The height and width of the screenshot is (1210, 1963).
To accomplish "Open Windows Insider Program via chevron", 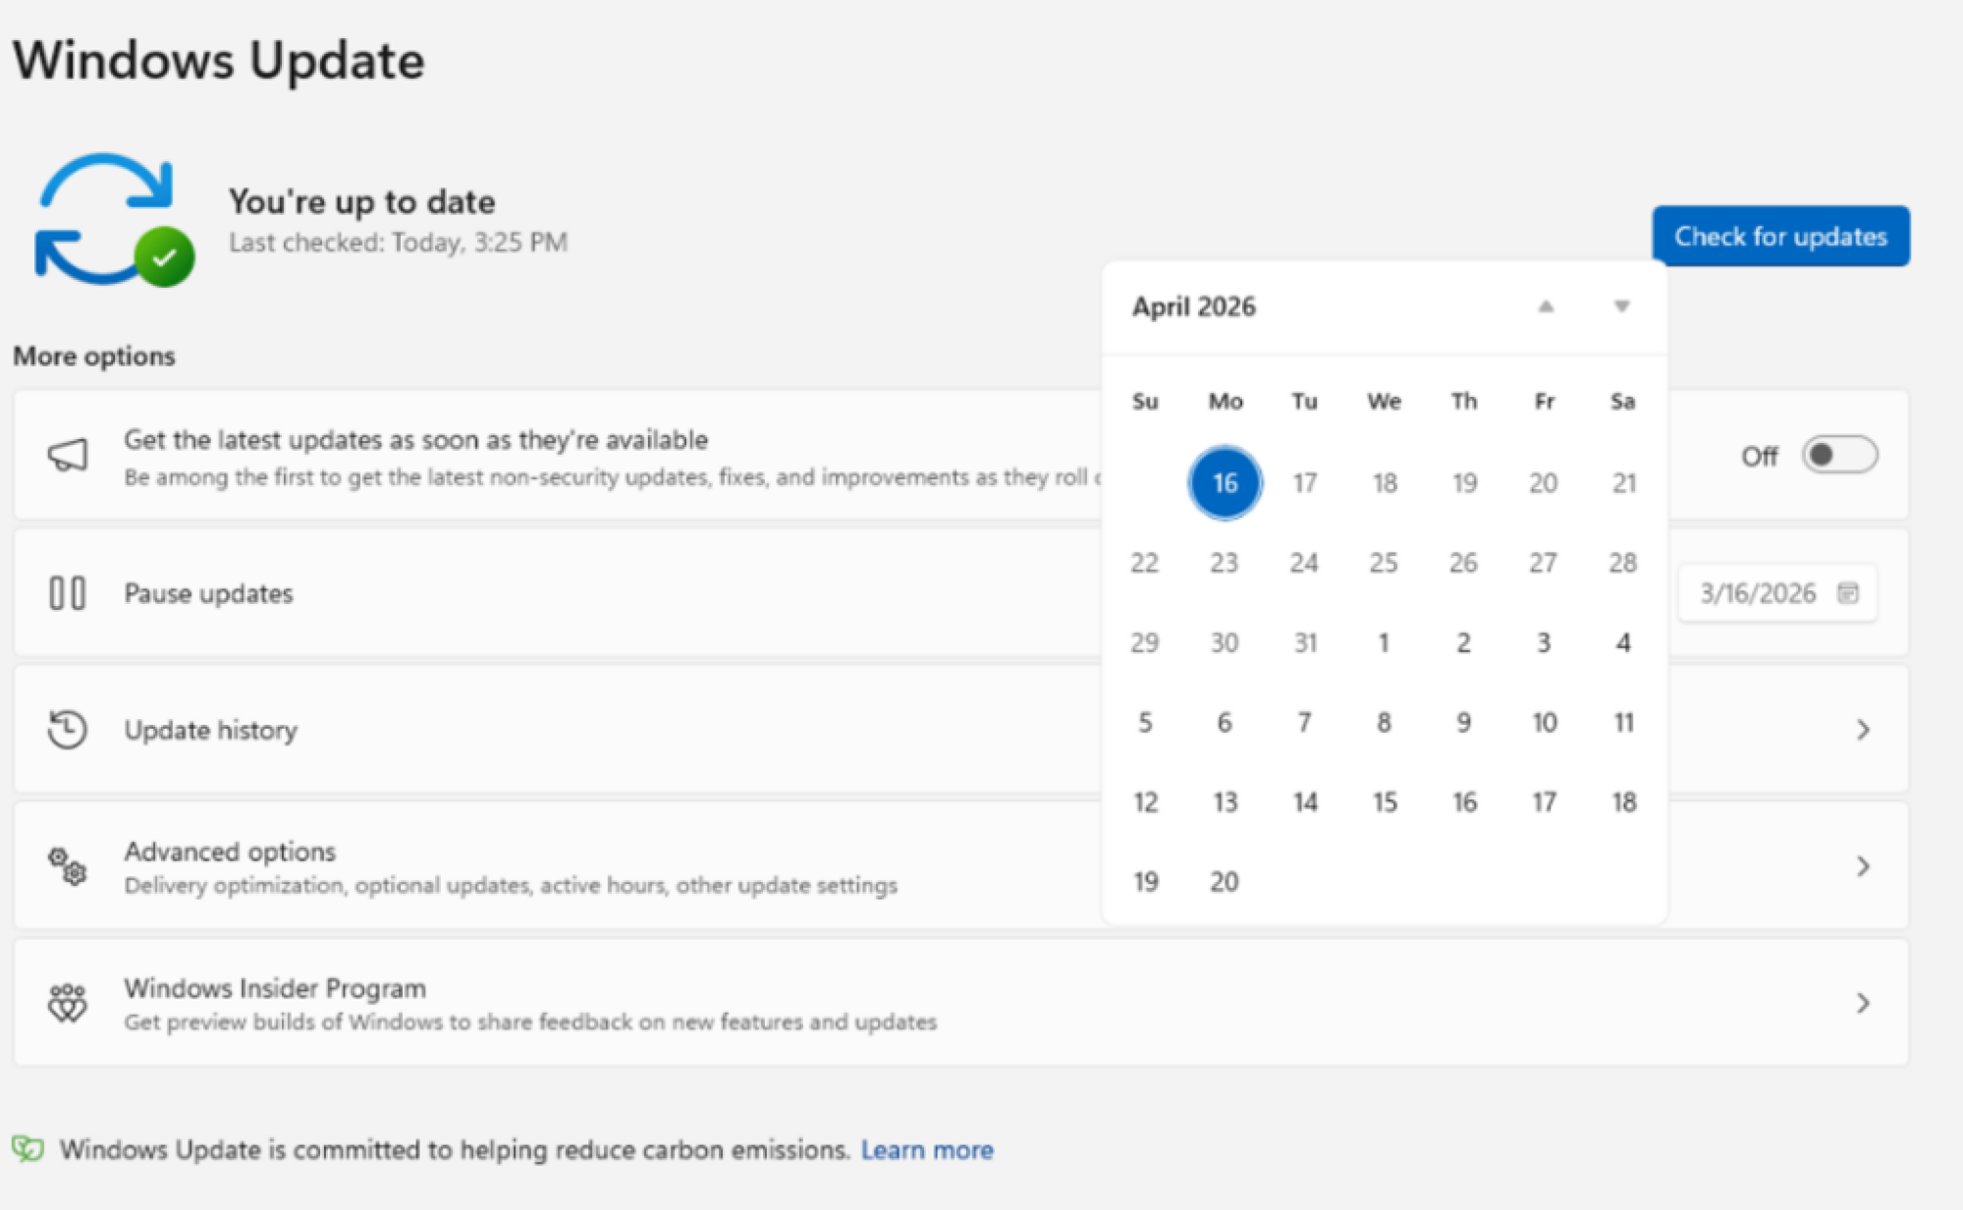I will (x=1863, y=1002).
